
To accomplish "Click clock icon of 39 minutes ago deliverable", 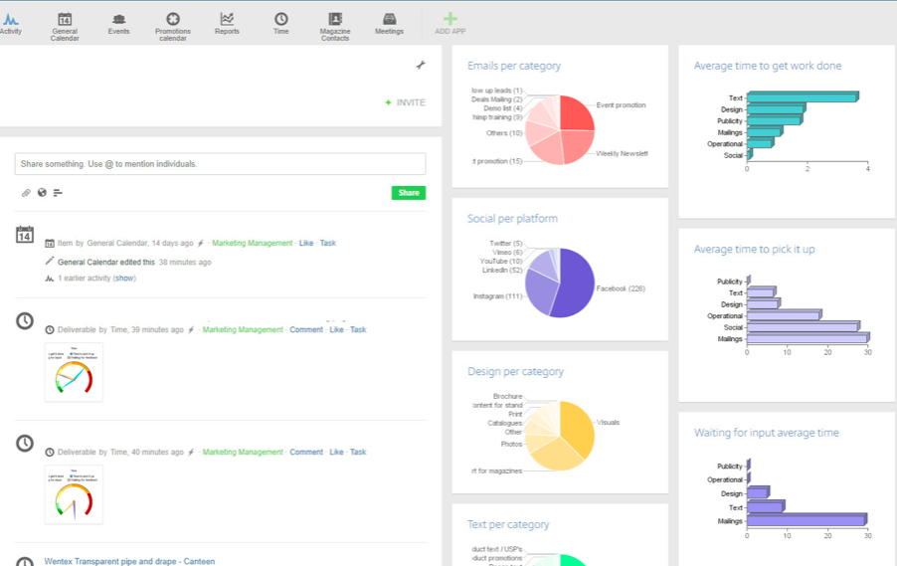I will [25, 321].
